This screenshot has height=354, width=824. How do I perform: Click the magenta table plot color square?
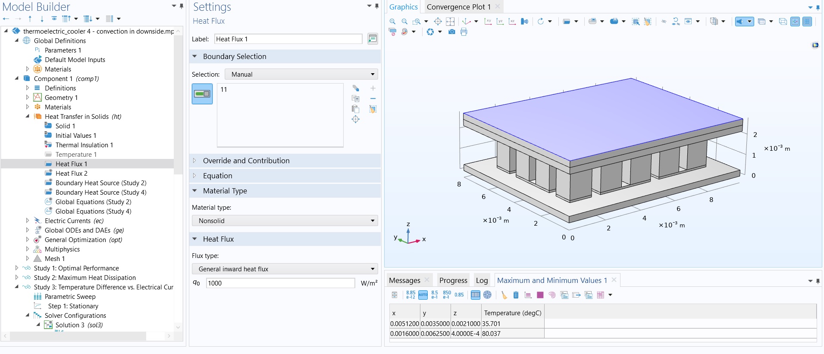[x=540, y=295]
